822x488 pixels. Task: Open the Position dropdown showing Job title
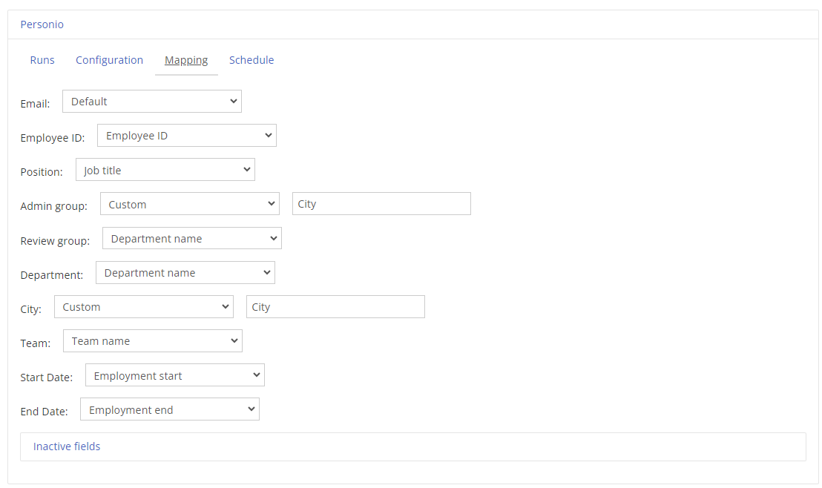click(165, 170)
